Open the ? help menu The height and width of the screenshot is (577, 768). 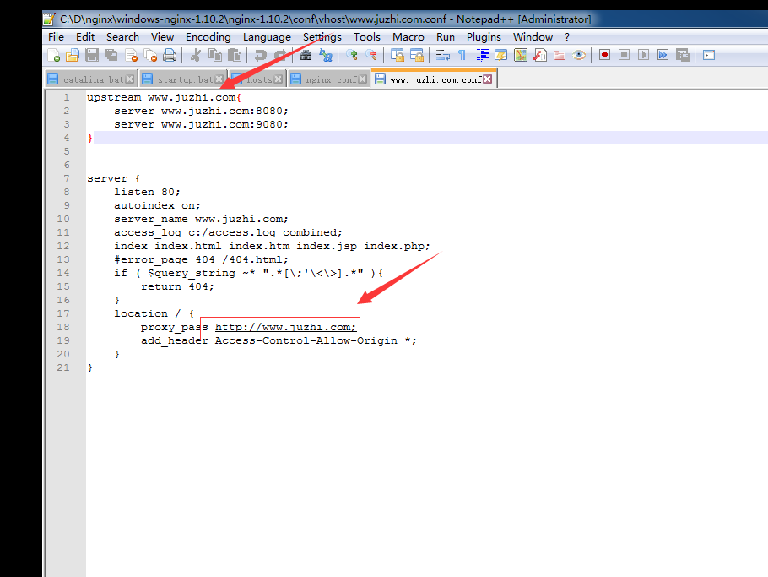click(566, 37)
